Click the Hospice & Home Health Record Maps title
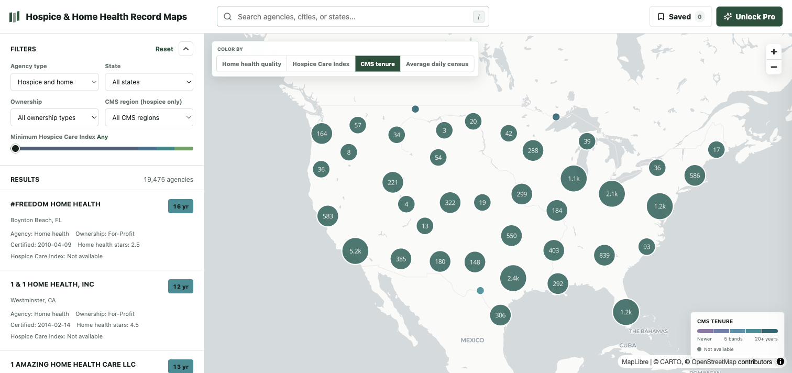Image resolution: width=792 pixels, height=373 pixels. click(x=106, y=17)
